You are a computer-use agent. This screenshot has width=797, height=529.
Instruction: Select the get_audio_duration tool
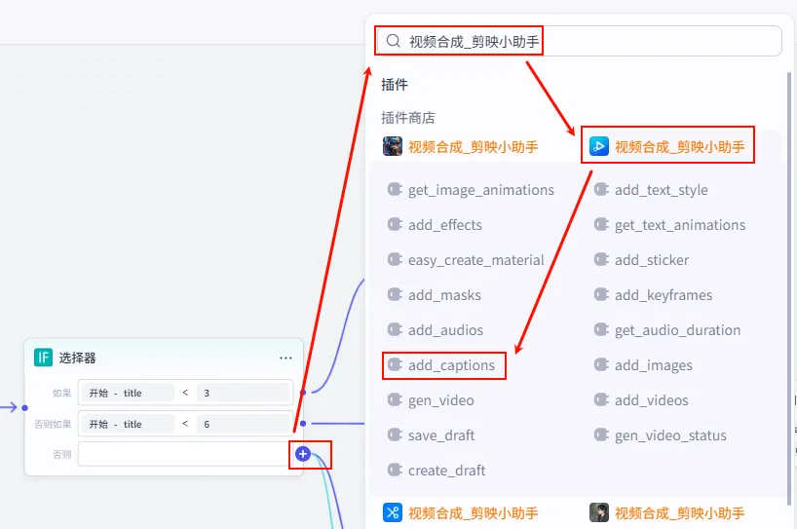[666, 330]
